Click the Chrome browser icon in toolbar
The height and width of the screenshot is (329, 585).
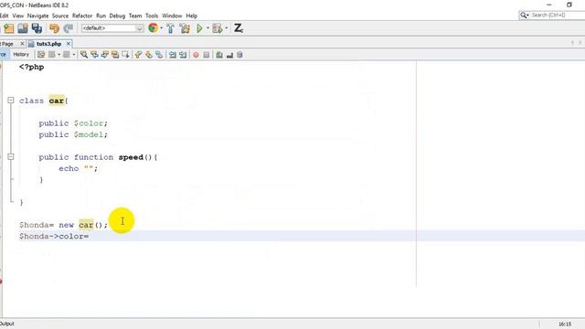153,28
